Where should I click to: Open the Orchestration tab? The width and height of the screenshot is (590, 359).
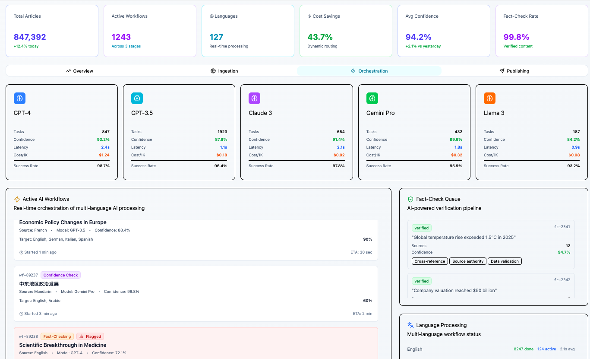(x=369, y=70)
